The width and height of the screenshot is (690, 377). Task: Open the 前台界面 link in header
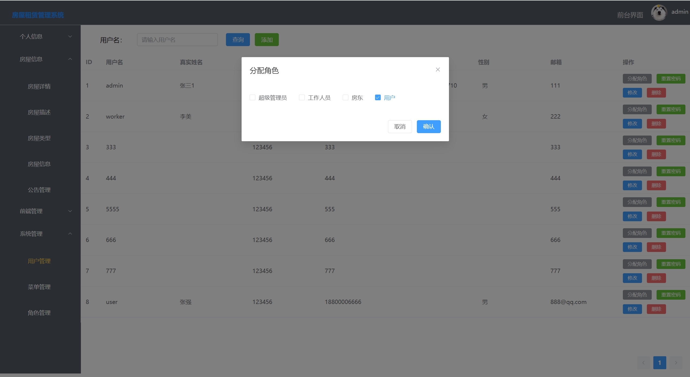[630, 15]
